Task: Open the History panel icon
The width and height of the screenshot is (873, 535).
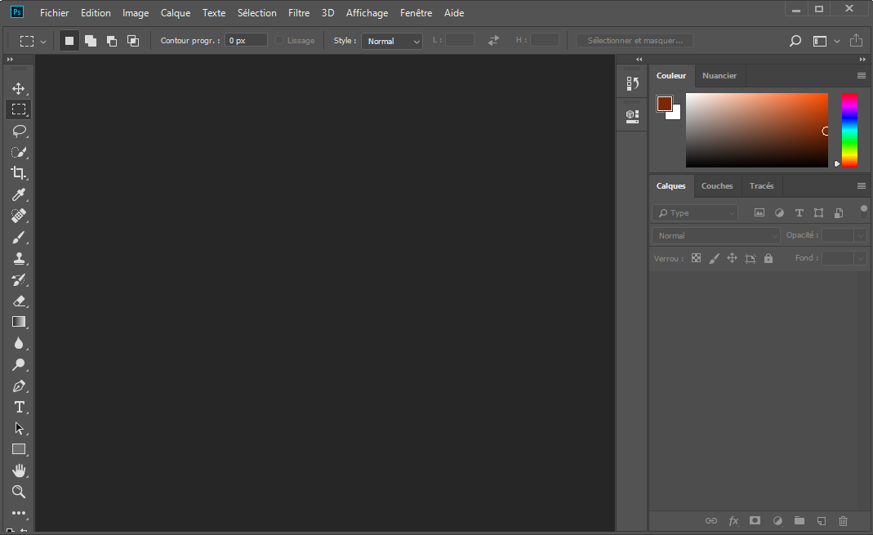Action: tap(632, 83)
